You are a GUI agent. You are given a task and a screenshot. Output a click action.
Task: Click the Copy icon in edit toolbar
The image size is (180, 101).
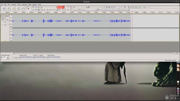click(x=107, y=7)
